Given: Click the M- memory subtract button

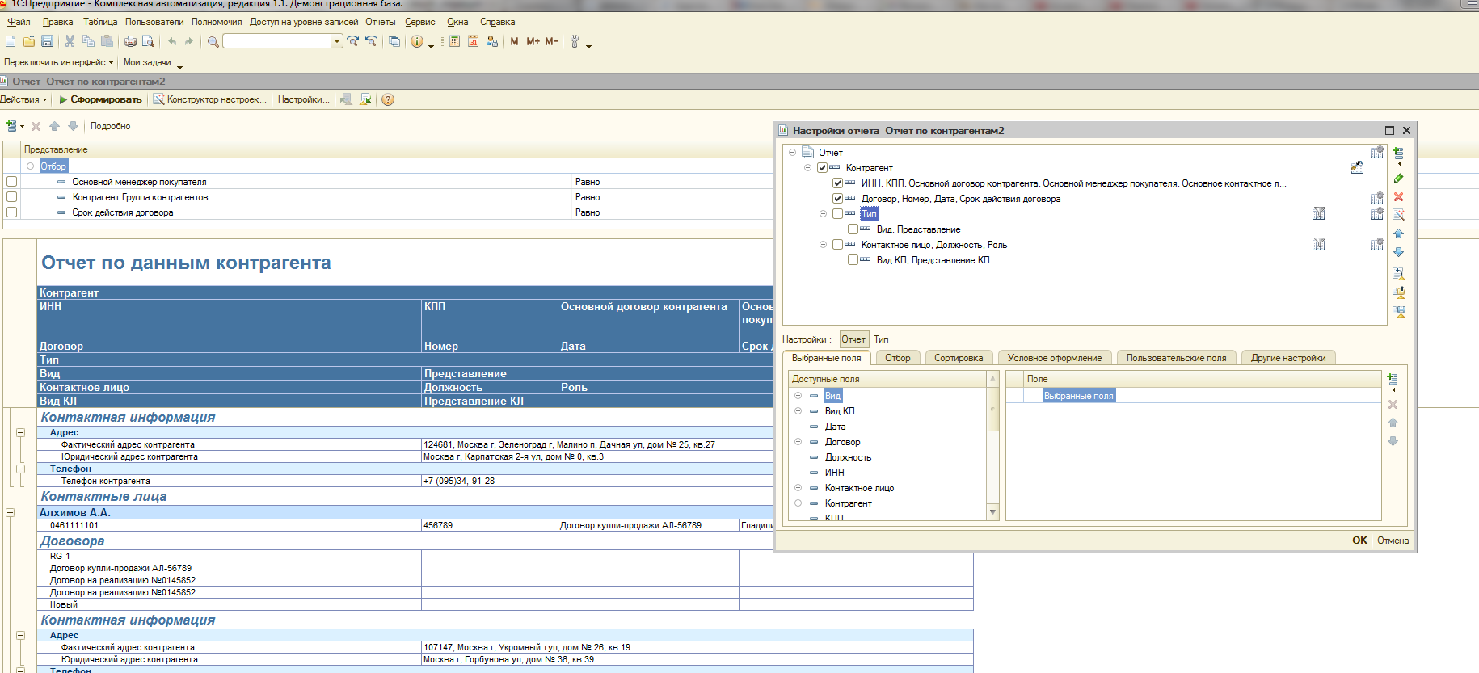Looking at the screenshot, I should point(551,41).
